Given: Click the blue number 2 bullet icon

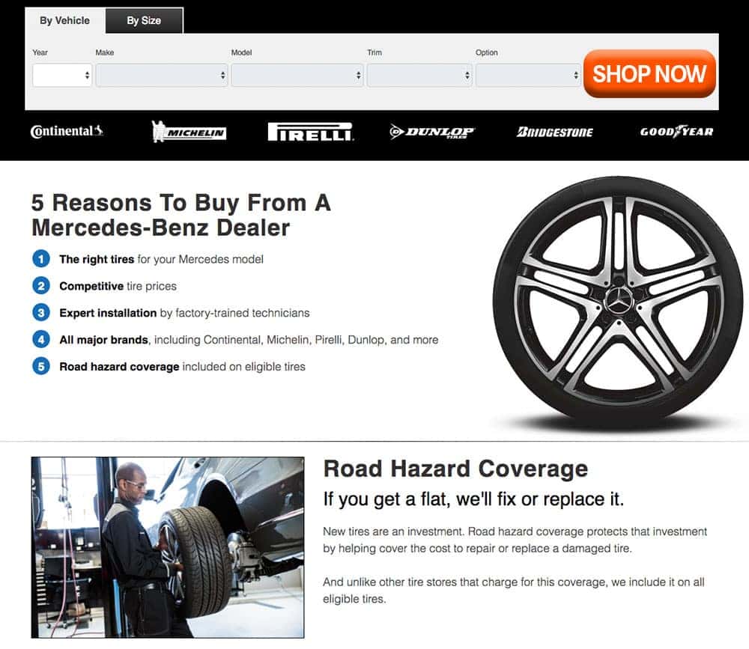Looking at the screenshot, I should (x=41, y=286).
